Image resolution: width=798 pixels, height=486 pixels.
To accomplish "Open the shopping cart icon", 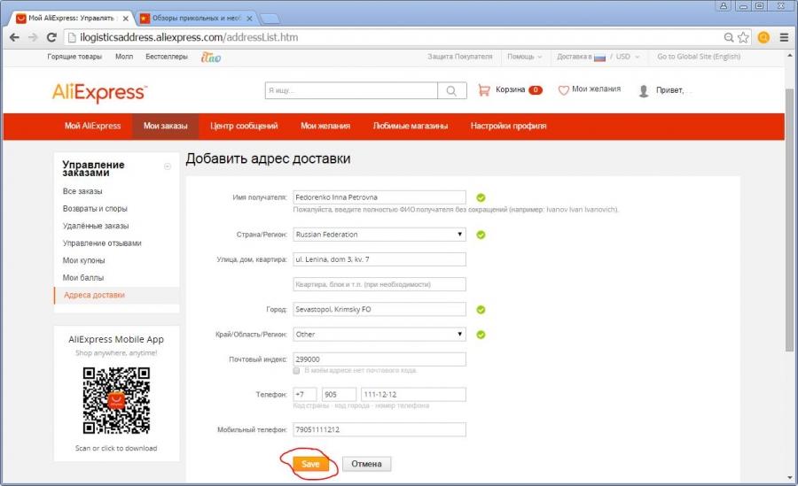I will tap(484, 90).
